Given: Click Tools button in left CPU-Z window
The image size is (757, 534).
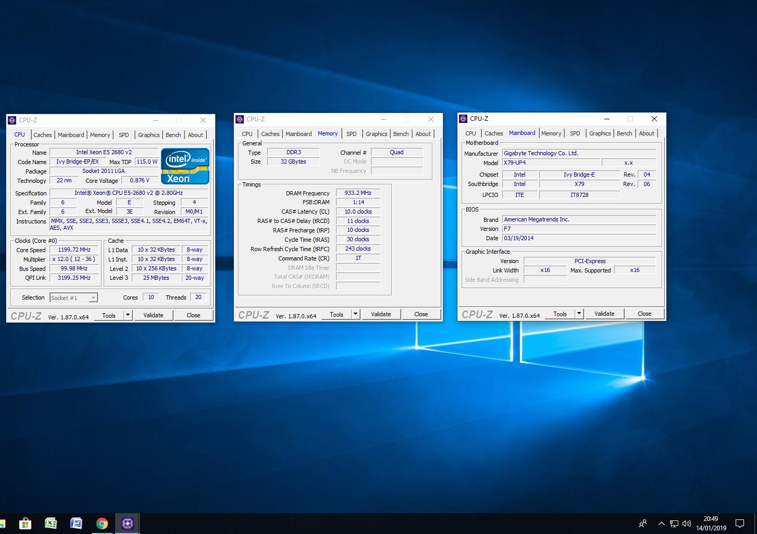Looking at the screenshot, I should click(109, 315).
